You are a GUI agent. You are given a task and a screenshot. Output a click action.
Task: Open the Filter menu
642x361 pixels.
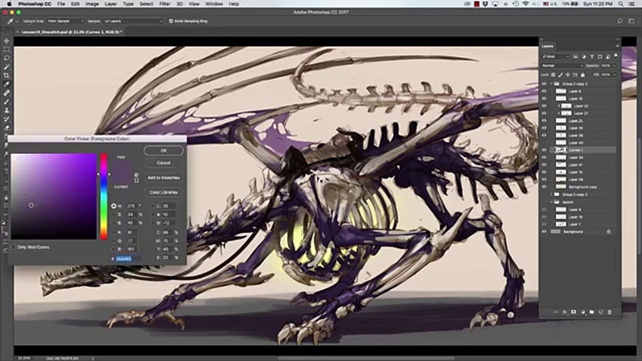(x=165, y=4)
